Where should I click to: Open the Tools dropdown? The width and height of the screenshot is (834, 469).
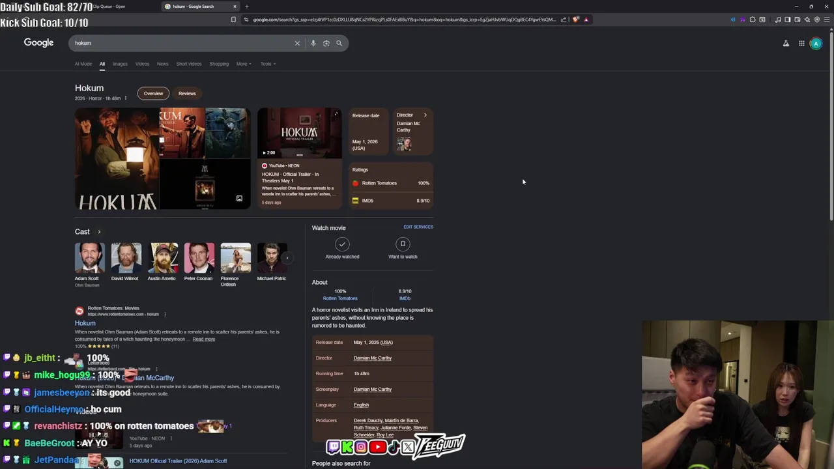[268, 64]
